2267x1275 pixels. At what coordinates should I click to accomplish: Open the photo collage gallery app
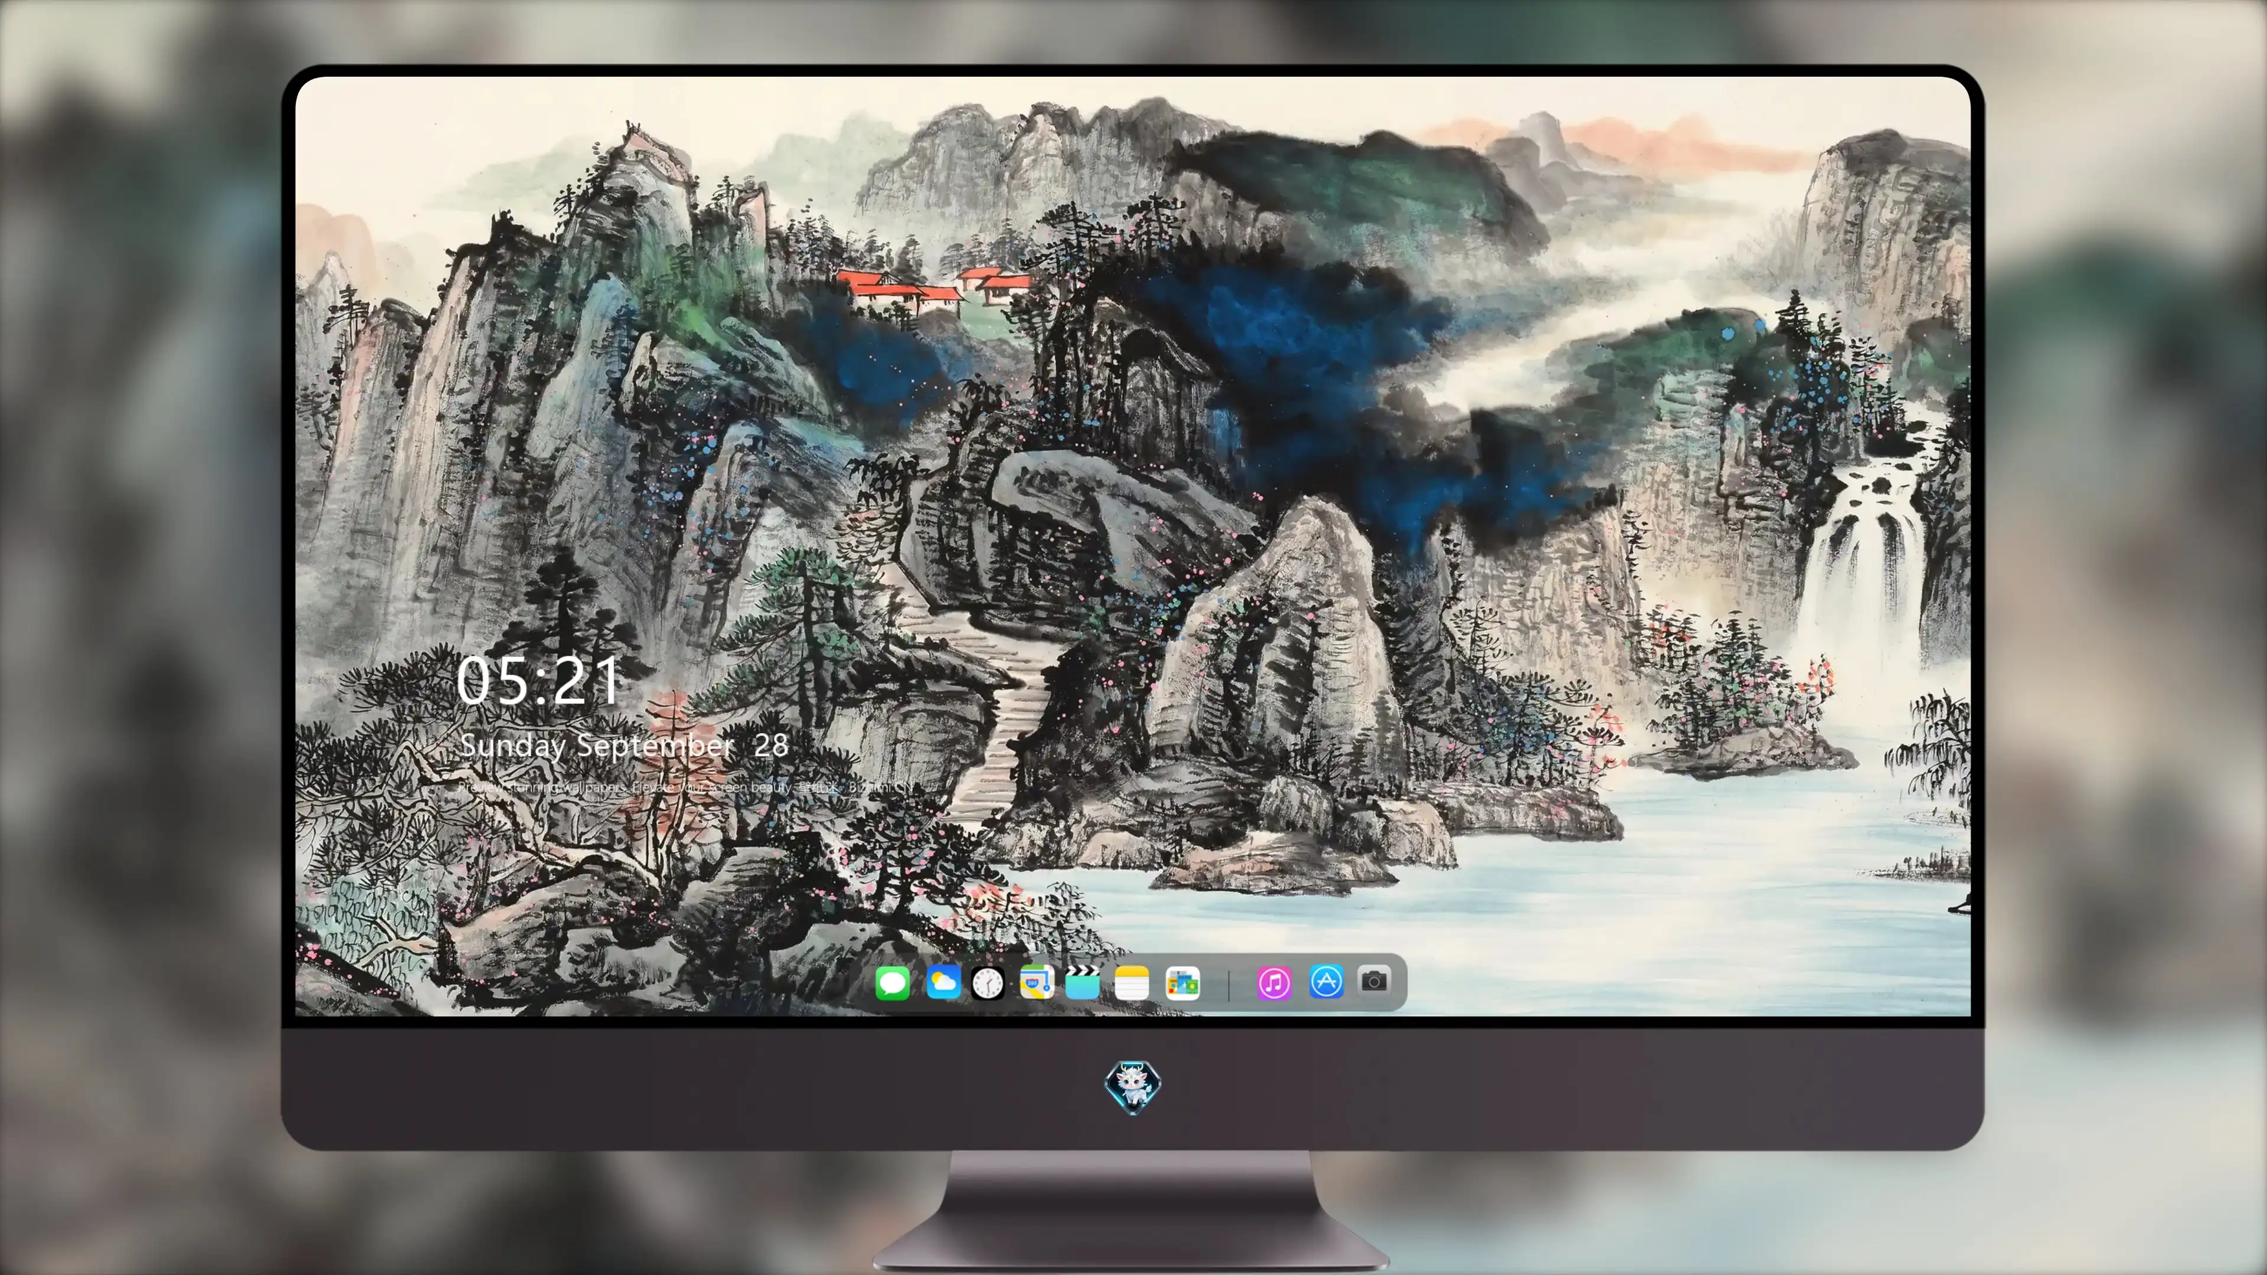point(1182,983)
